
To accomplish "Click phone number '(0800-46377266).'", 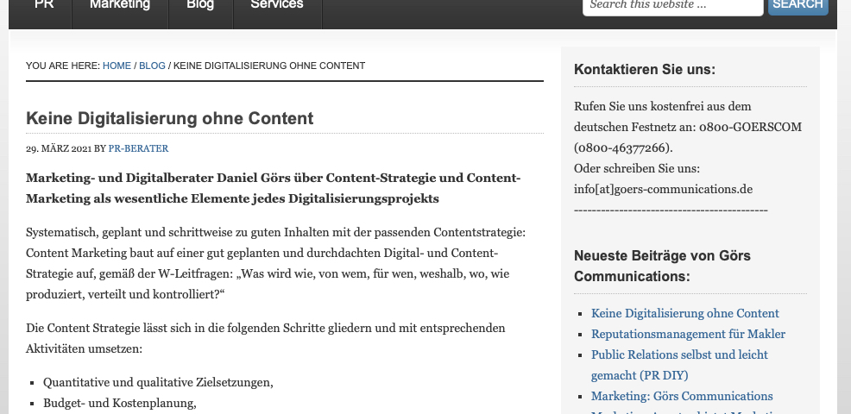I will tap(623, 147).
